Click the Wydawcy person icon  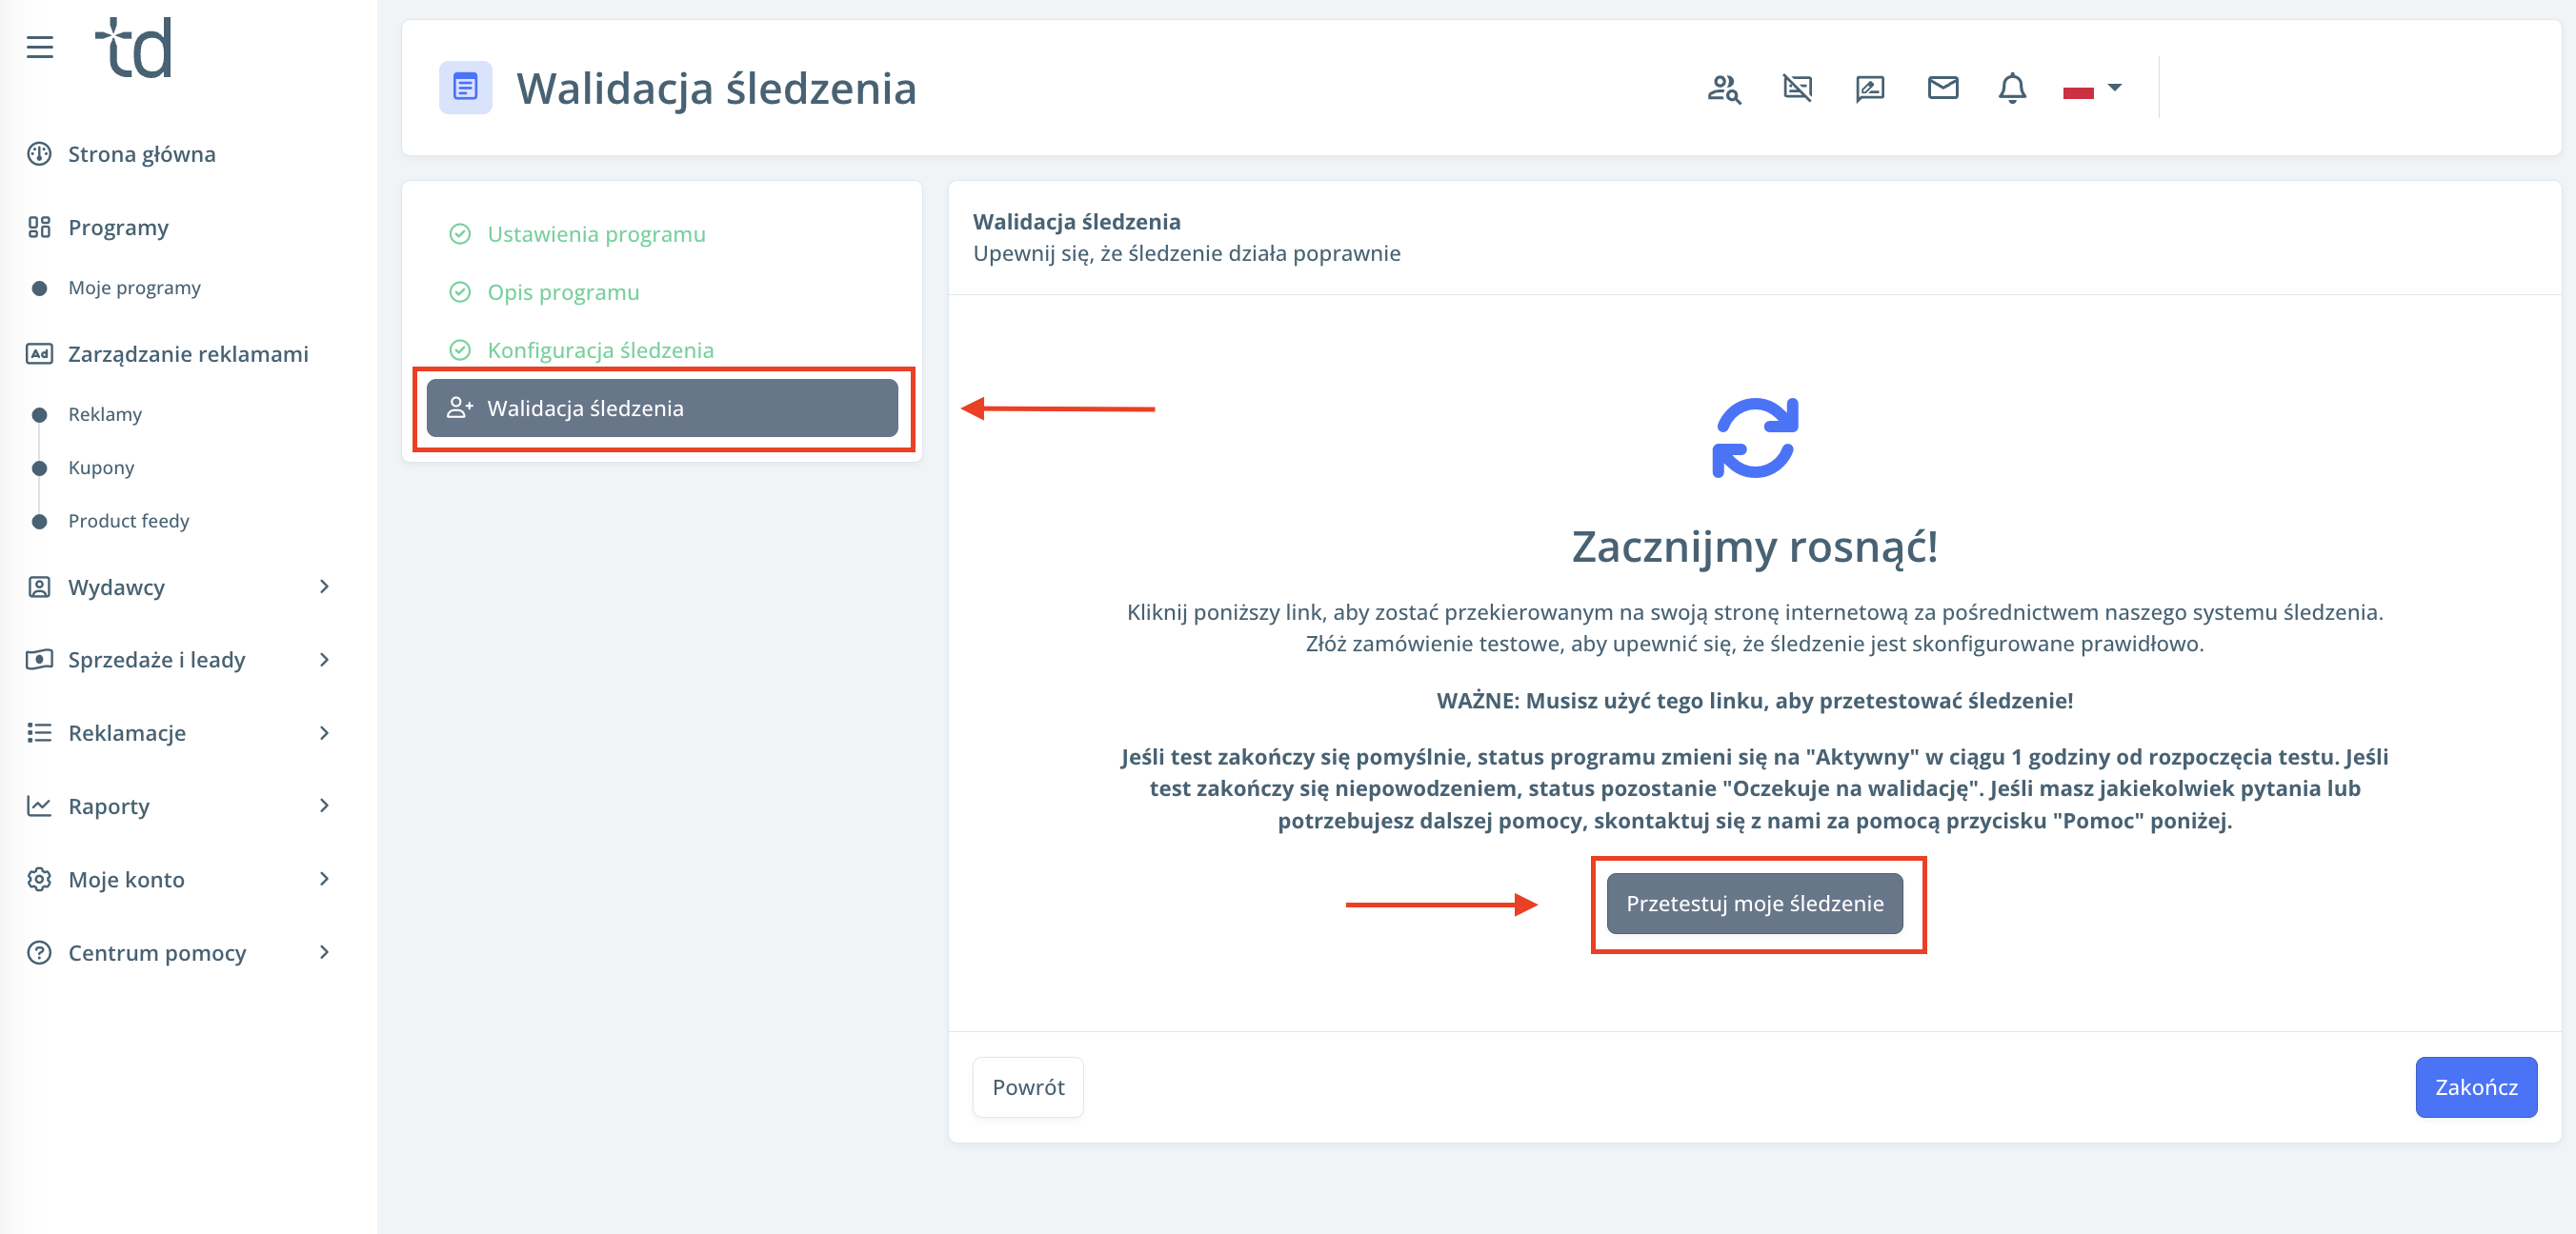39,587
